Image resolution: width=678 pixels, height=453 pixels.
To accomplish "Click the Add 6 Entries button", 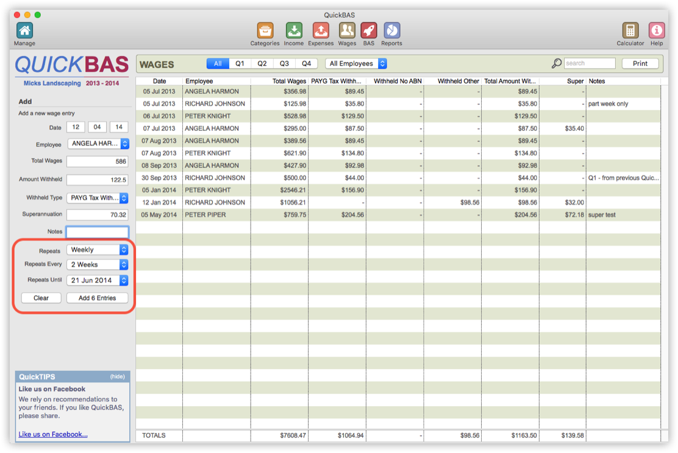I will point(97,298).
